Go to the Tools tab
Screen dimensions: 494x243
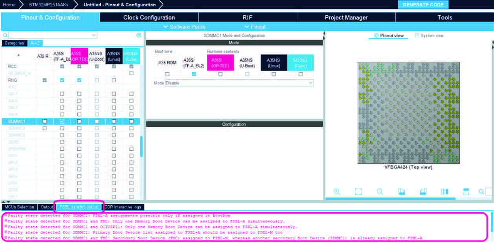point(445,17)
